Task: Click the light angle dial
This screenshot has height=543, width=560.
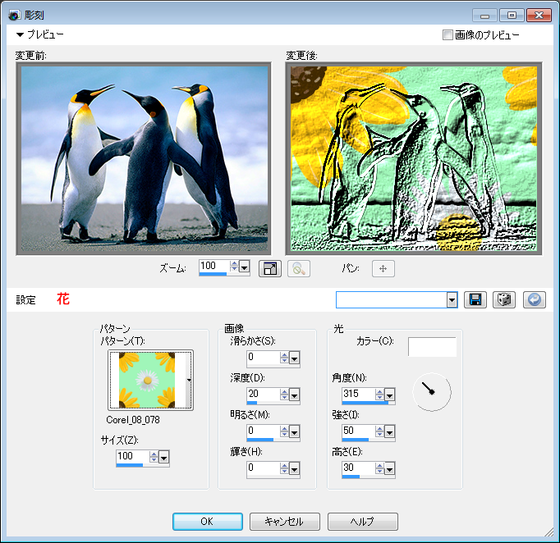Action: [x=430, y=392]
